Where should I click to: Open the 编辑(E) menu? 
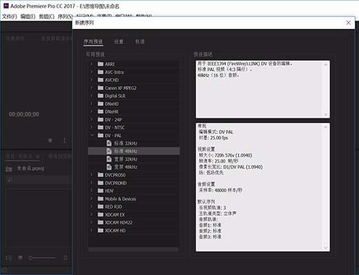28,16
